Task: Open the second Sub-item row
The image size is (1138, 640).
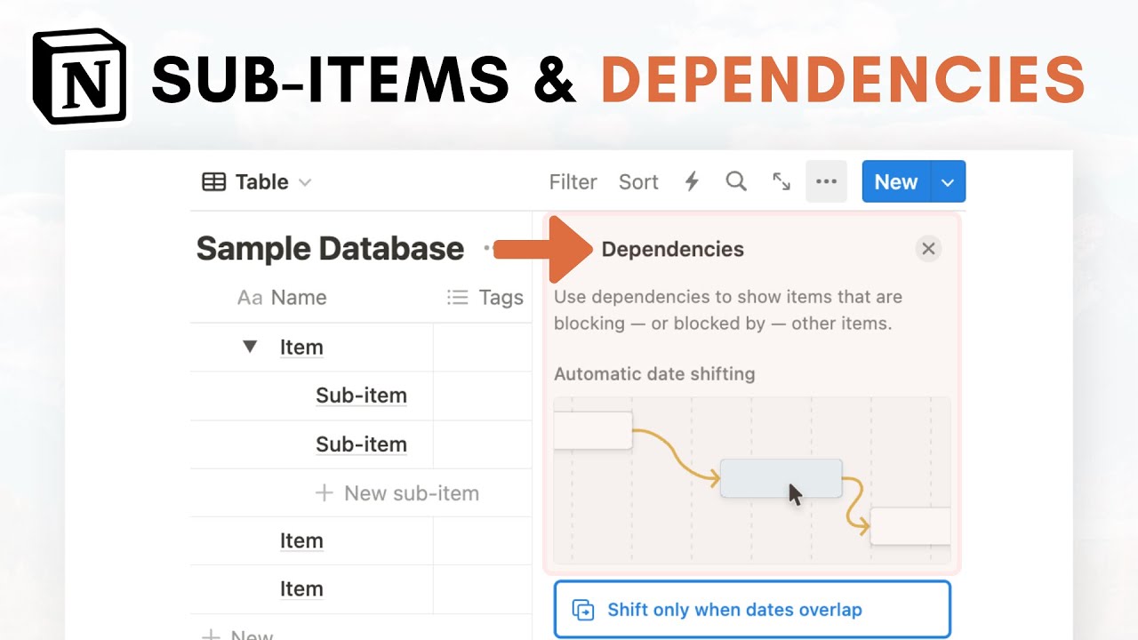Action: pyautogui.click(x=361, y=444)
